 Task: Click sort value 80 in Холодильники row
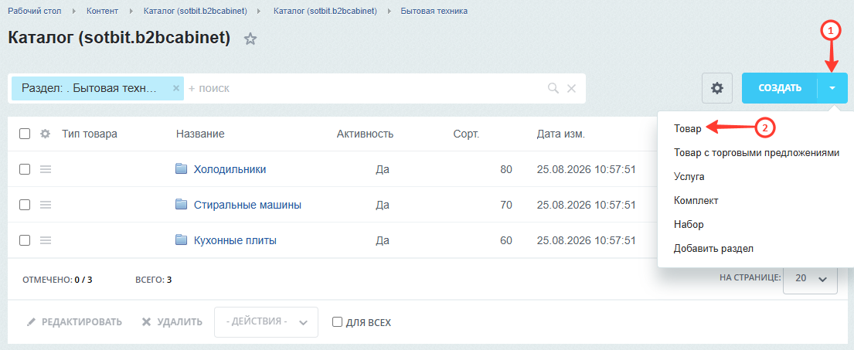[506, 169]
